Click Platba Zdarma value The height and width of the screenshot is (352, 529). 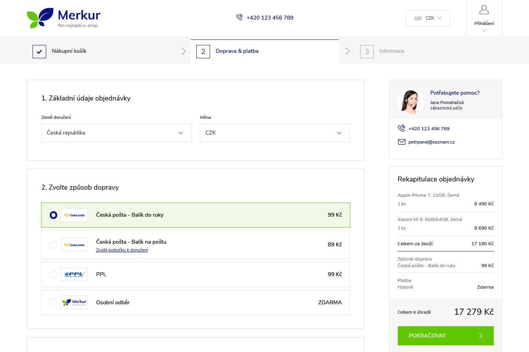coord(485,287)
